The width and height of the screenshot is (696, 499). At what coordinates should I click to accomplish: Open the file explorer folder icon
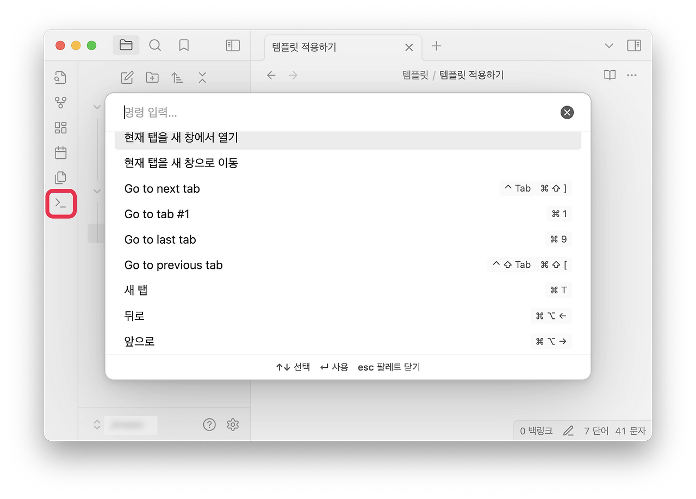point(126,45)
